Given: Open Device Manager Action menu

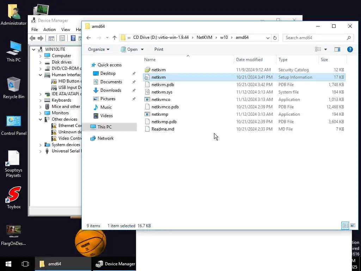Looking at the screenshot, I should [x=49, y=30].
